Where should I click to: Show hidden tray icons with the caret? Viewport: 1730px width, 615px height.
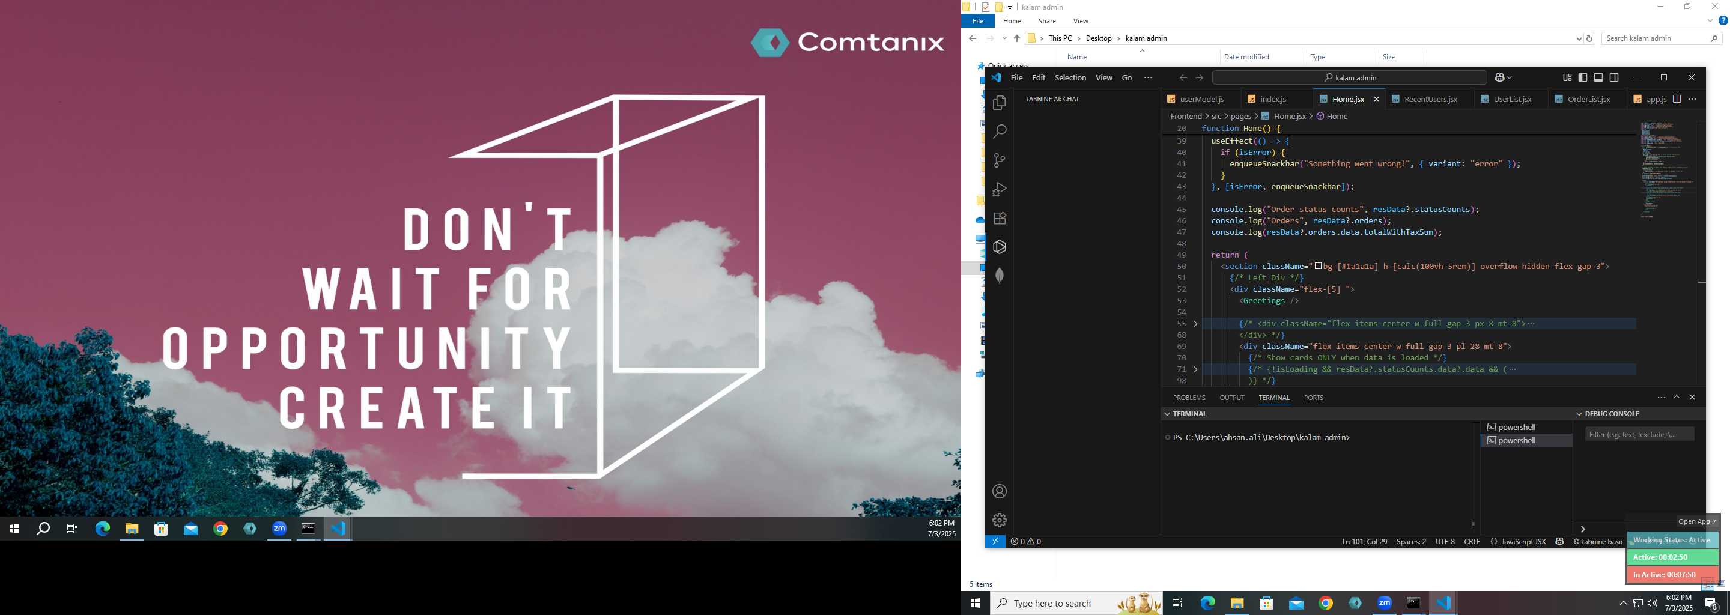[1623, 603]
